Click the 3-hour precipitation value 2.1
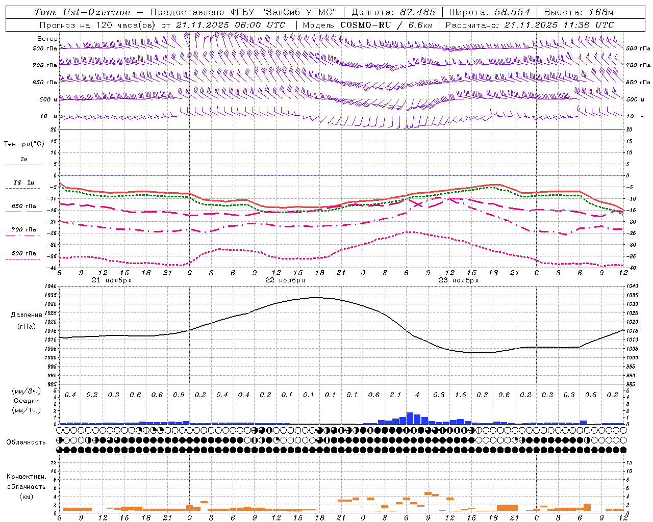Viewport: 653px width, 522px height. pos(395,395)
